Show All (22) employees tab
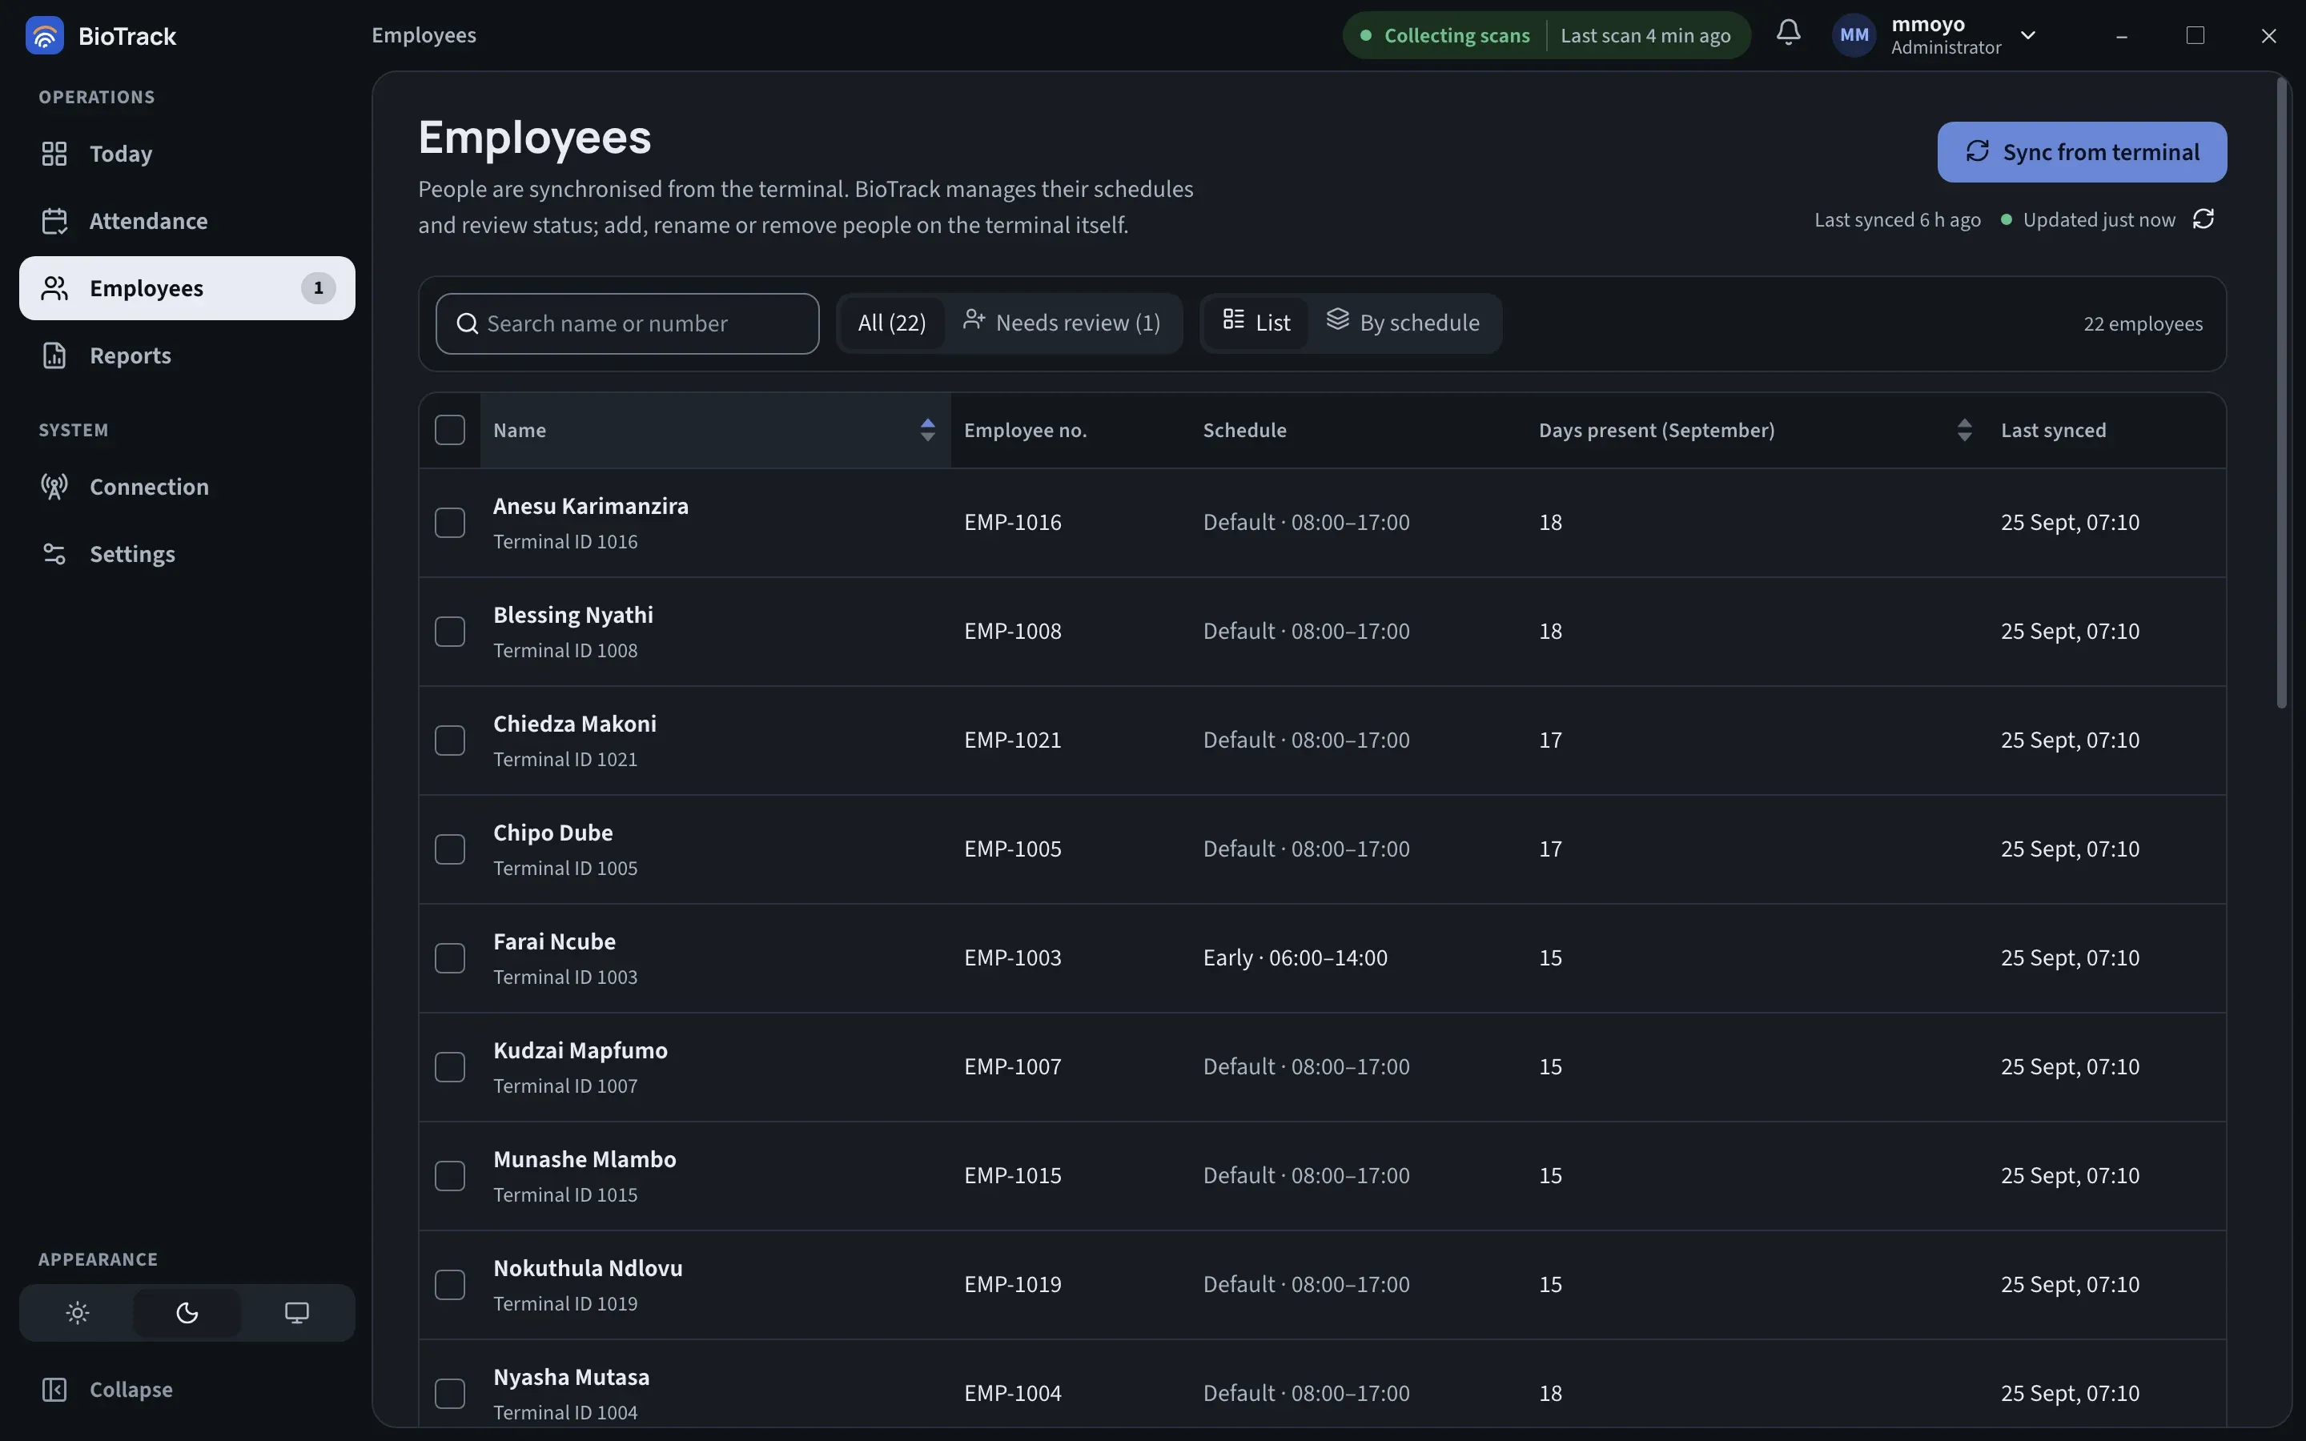Screen dimensions: 2306x1441 click(892, 323)
